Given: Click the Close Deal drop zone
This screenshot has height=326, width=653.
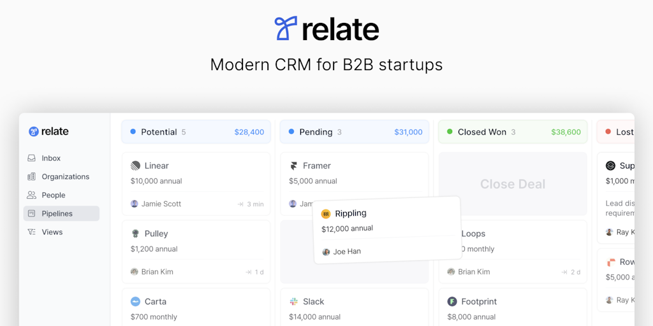Looking at the screenshot, I should click(x=513, y=184).
